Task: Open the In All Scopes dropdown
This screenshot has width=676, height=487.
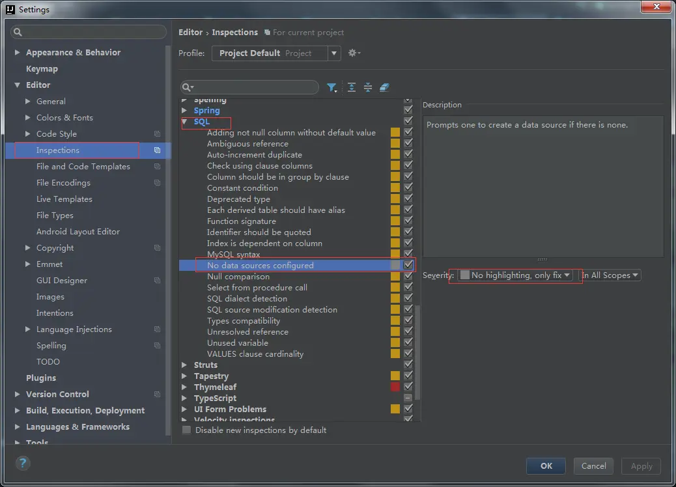Action: point(610,275)
